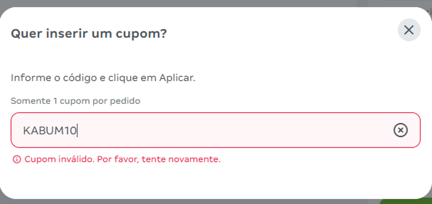Click empty area inside the coupon field
The width and height of the screenshot is (432, 204).
(x=245, y=130)
